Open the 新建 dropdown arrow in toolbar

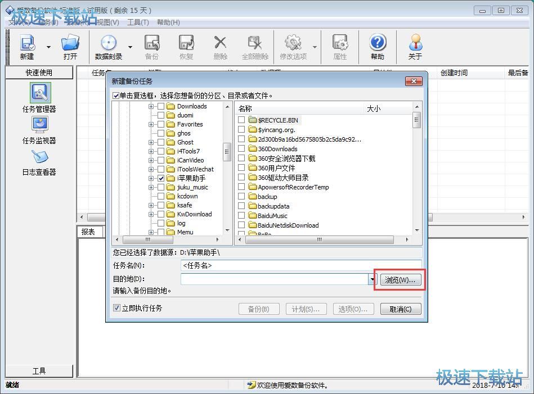(x=48, y=47)
